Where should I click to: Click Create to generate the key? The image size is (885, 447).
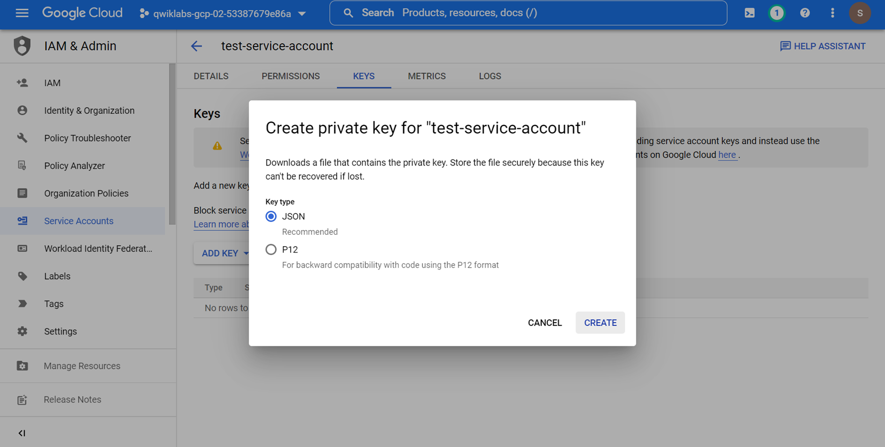[600, 323]
